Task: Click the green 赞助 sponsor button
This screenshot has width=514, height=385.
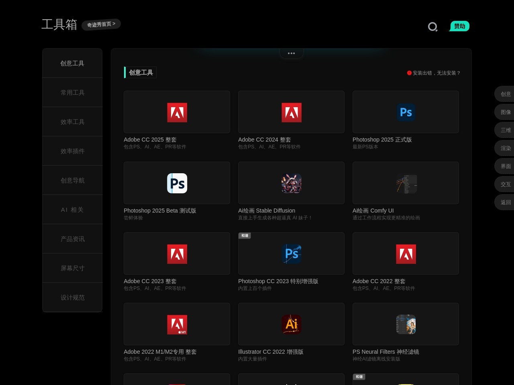Action: [x=459, y=26]
